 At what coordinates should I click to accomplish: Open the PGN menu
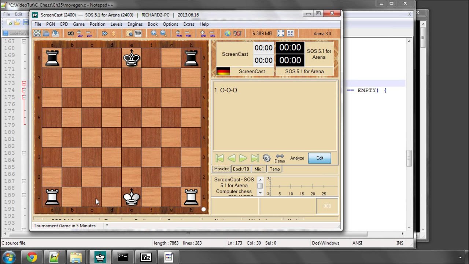51,24
